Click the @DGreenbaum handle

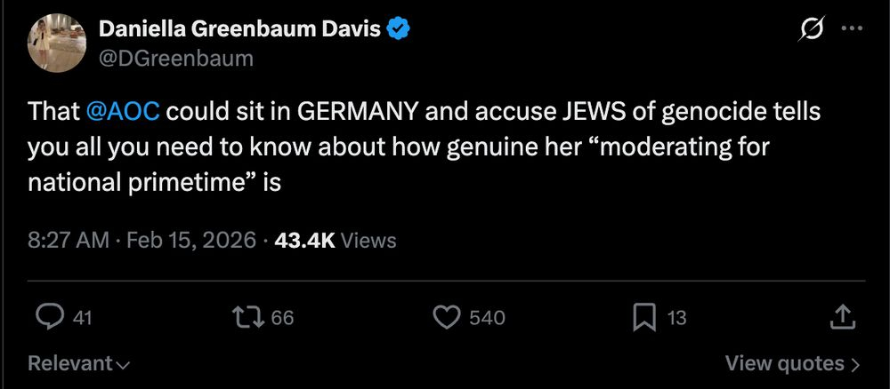[176, 58]
